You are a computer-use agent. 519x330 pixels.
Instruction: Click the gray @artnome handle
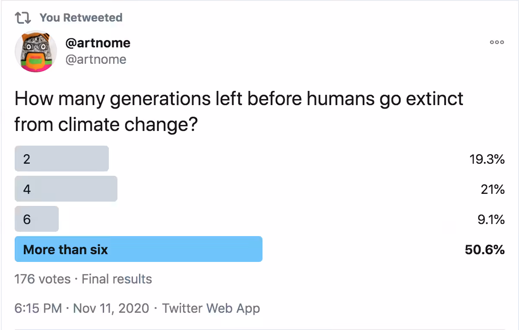click(96, 59)
